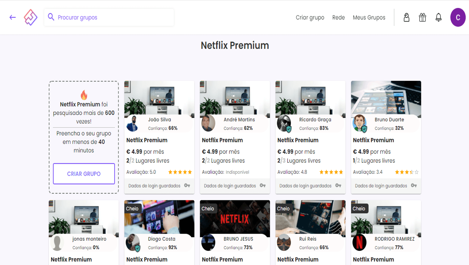Click BRUNO JESUS's profile avatar
Screen dimensions: 469x265
tap(208, 243)
